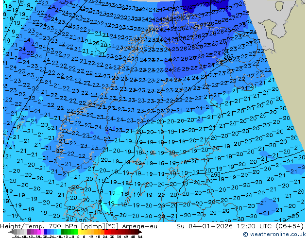Click the dark blue swatch above -30 in the legend
Screen dimensions: 308x238
(x=46, y=232)
